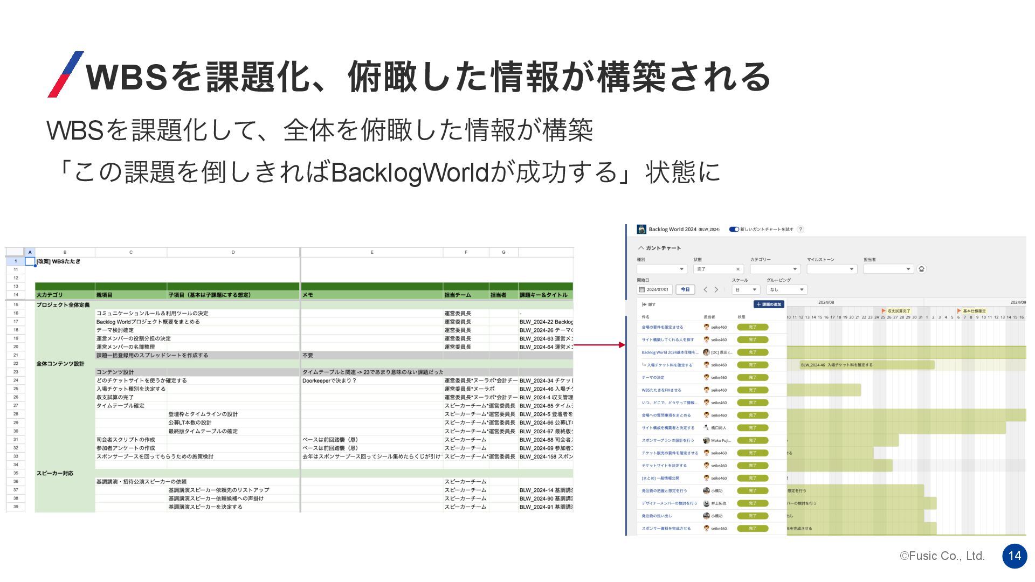Click cell 不要 in memo column
Screen dimensions: 1035x582
click(x=372, y=355)
